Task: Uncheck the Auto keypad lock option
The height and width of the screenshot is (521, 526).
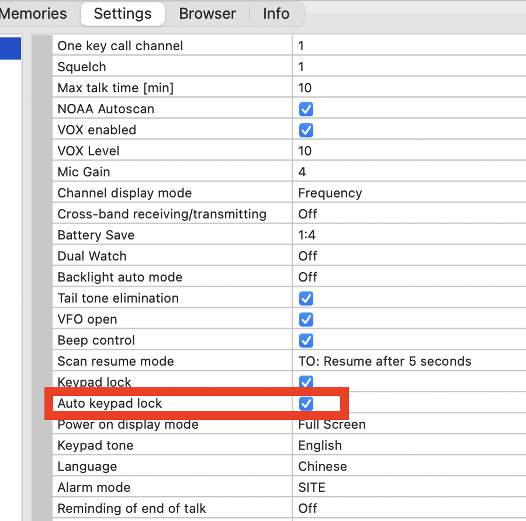Action: [306, 404]
